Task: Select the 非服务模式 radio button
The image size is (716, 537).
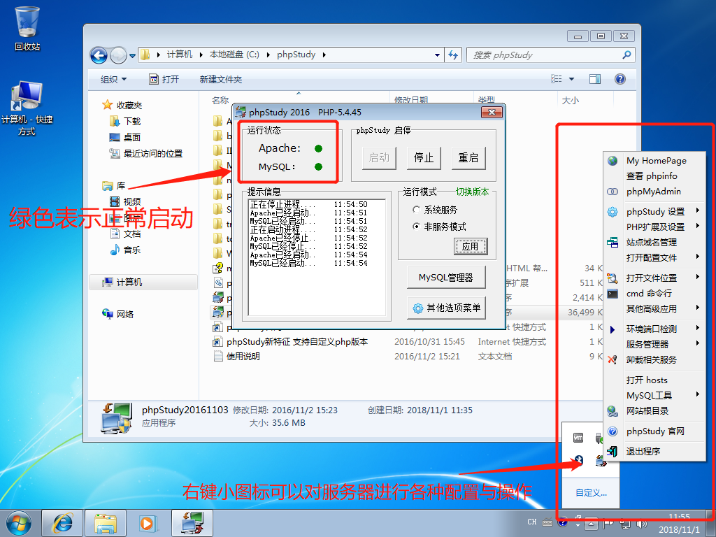Action: [x=415, y=227]
